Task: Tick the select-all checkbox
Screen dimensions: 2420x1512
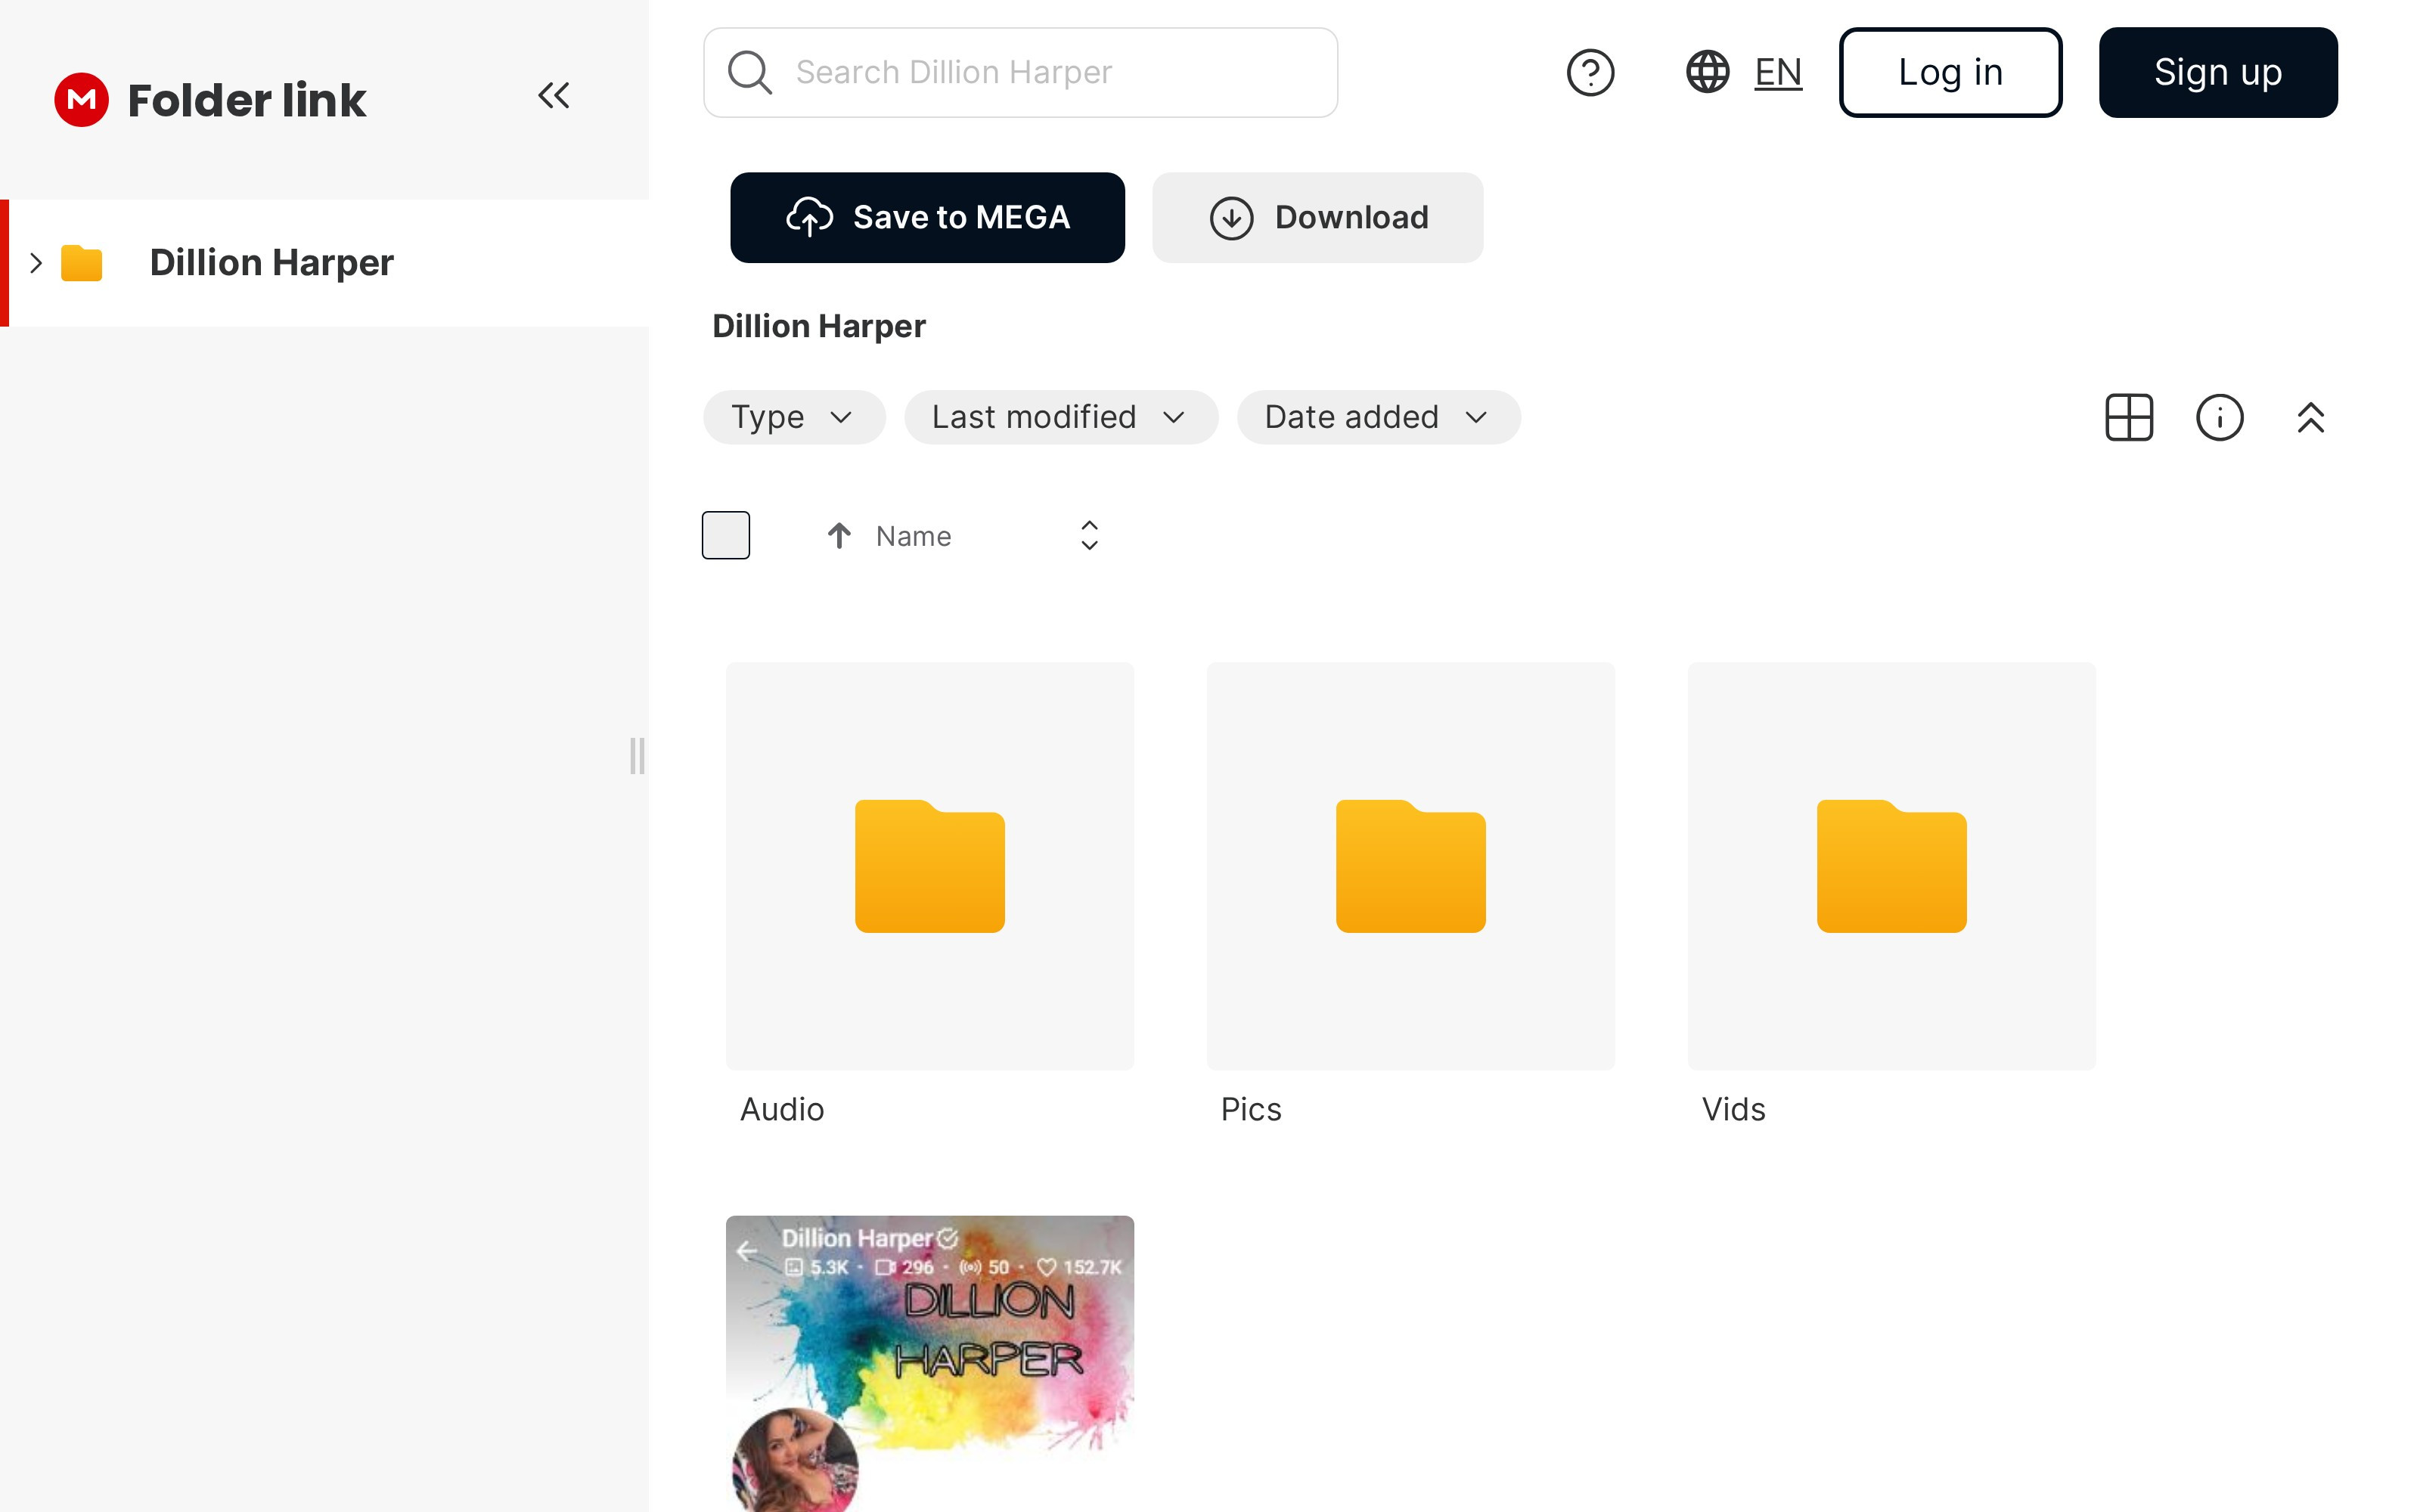Action: click(x=726, y=535)
